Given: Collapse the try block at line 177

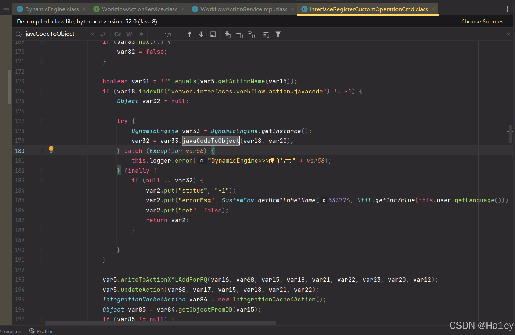Looking at the screenshot, I should [x=42, y=121].
